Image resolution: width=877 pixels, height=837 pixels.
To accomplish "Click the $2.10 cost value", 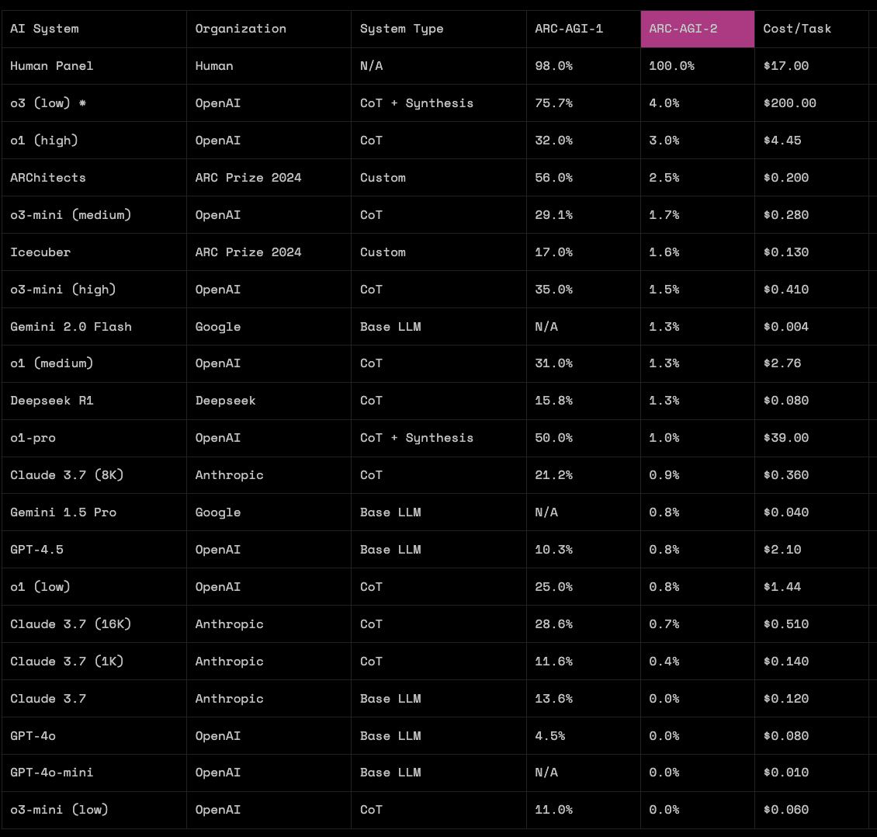I will pyautogui.click(x=782, y=550).
